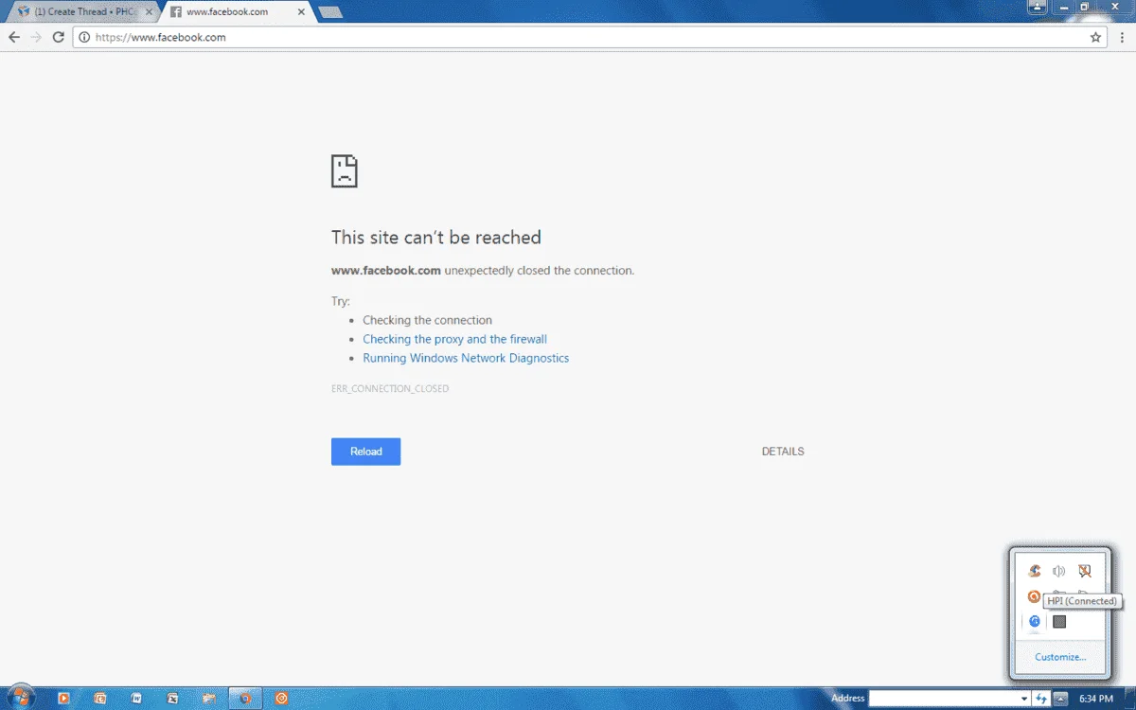Click the red-blue C tray icon
1136x710 pixels.
tap(1035, 571)
